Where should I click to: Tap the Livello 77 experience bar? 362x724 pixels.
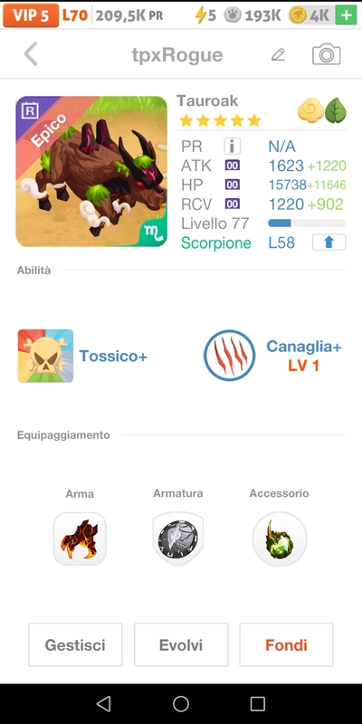click(307, 224)
